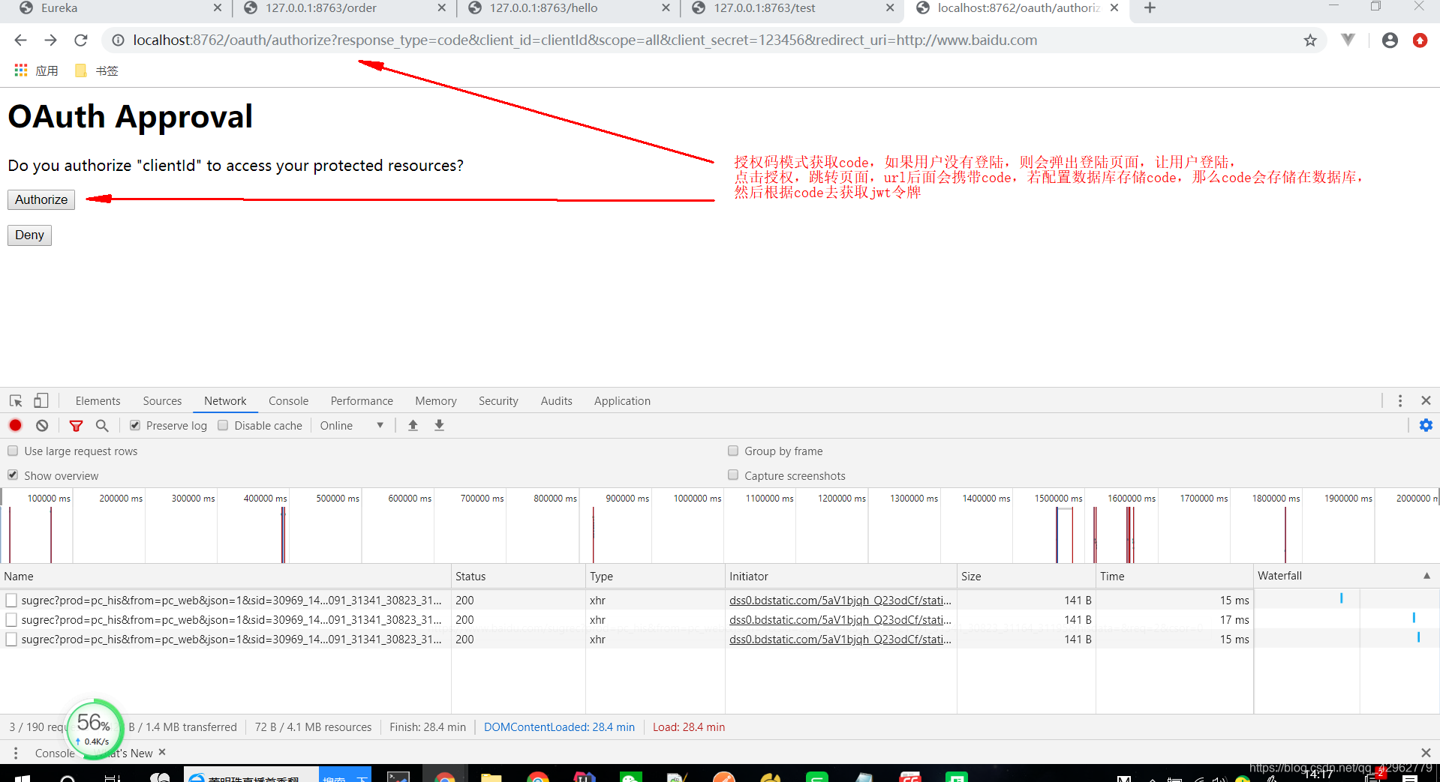Click the Deny button
The image size is (1440, 782).
pos(29,235)
